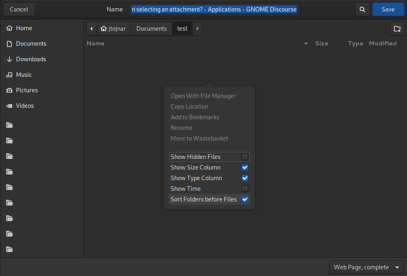Image resolution: width=407 pixels, height=276 pixels.
Task: Go back with path bar left arrow
Action: [91, 28]
